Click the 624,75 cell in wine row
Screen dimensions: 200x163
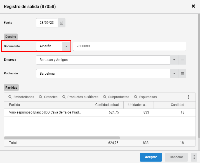pos(114,112)
